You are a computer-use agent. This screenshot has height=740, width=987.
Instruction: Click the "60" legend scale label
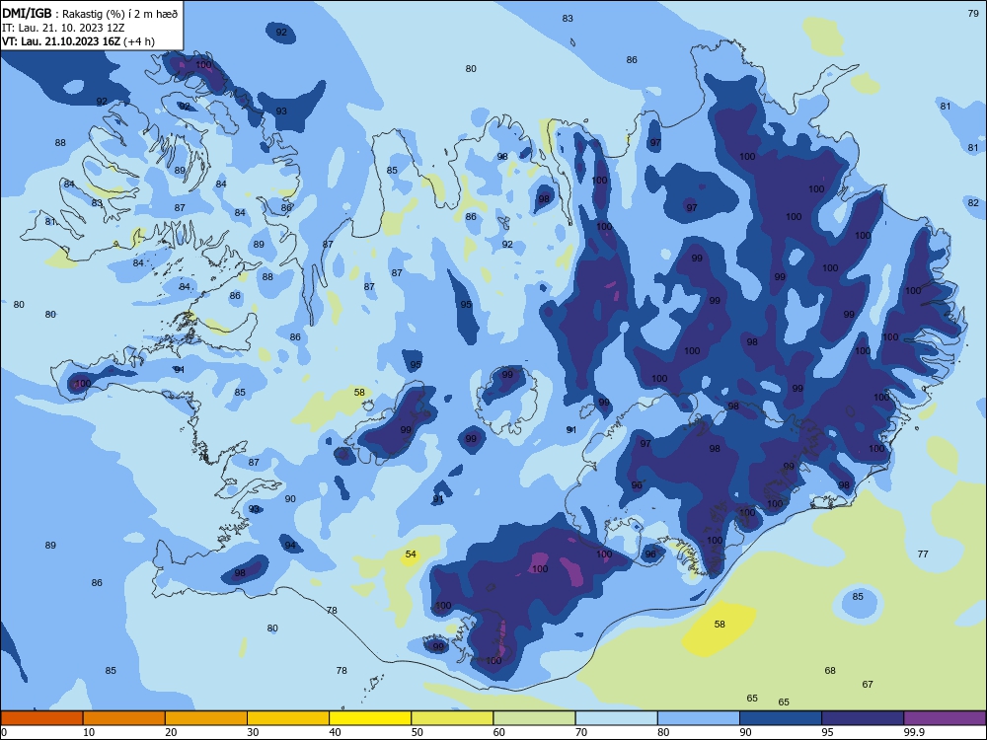499,732
